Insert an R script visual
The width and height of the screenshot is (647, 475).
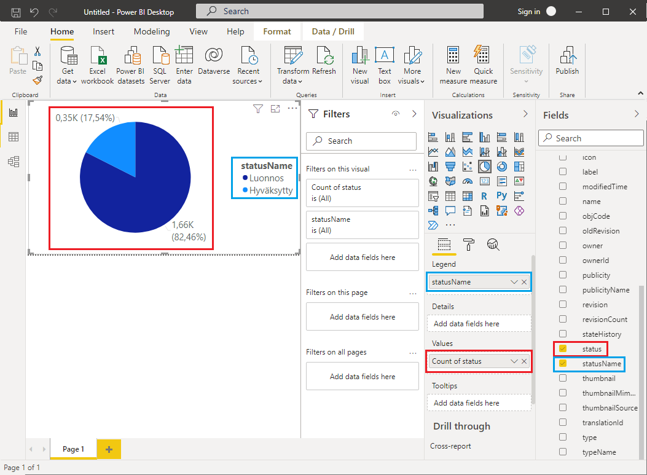(484, 195)
